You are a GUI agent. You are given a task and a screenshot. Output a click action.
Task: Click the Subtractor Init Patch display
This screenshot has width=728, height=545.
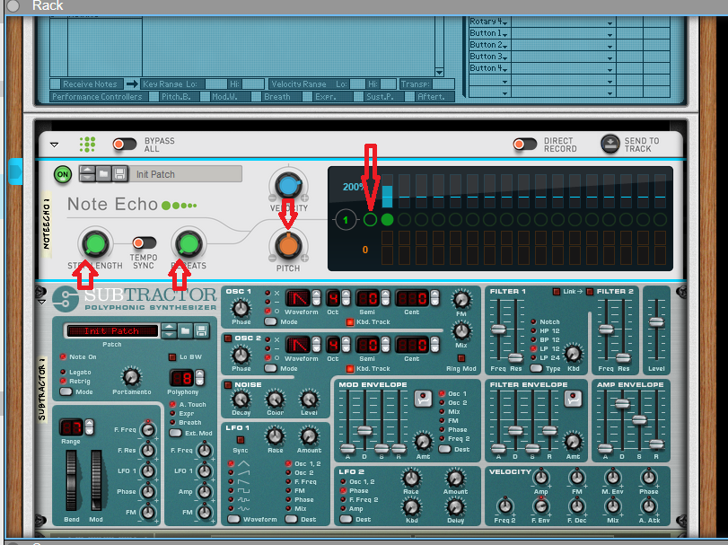112,331
